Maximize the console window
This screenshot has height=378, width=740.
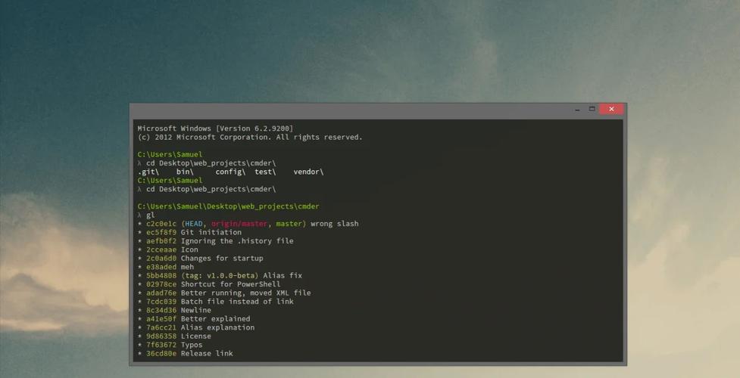click(x=592, y=109)
